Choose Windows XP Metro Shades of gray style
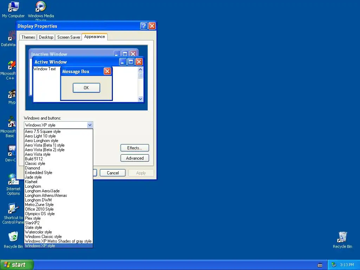Screen dimensions: 360x270 [59, 241]
